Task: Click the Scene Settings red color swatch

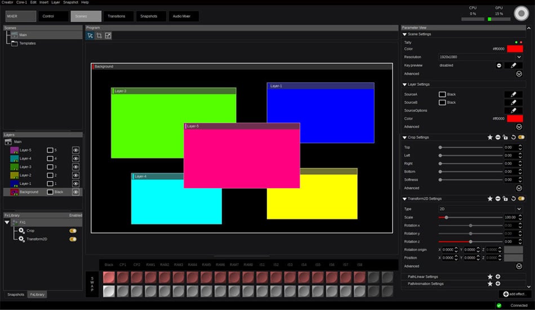Action: [x=515, y=49]
